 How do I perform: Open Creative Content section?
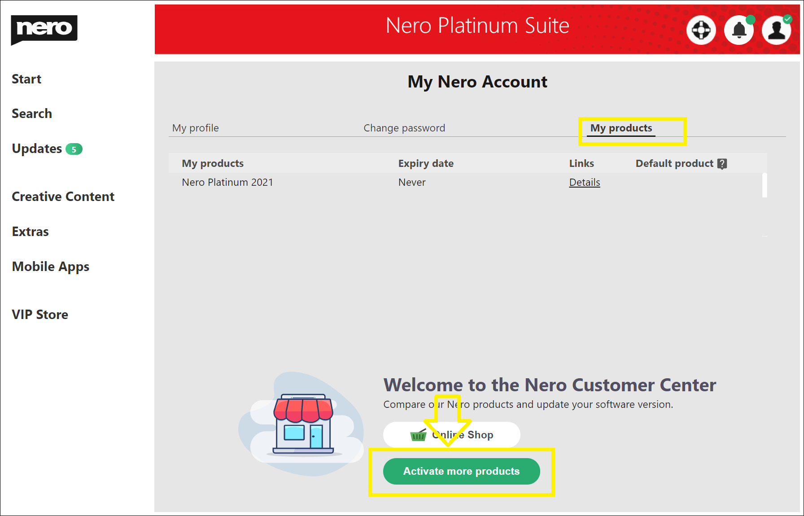63,196
